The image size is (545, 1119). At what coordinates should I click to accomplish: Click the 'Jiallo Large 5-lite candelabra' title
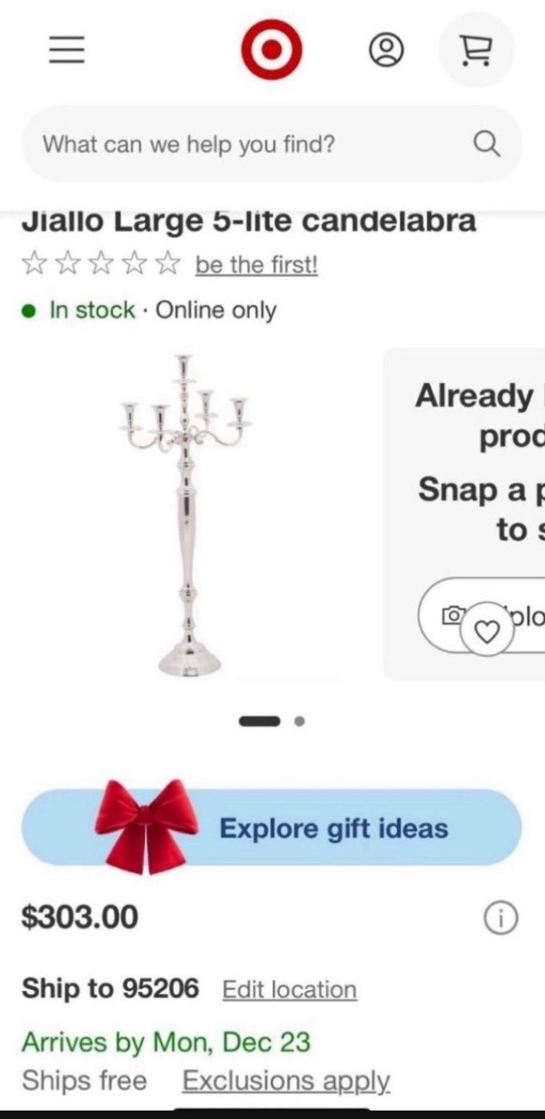point(249,222)
